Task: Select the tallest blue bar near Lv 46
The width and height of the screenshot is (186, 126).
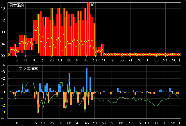Action: 87,80
